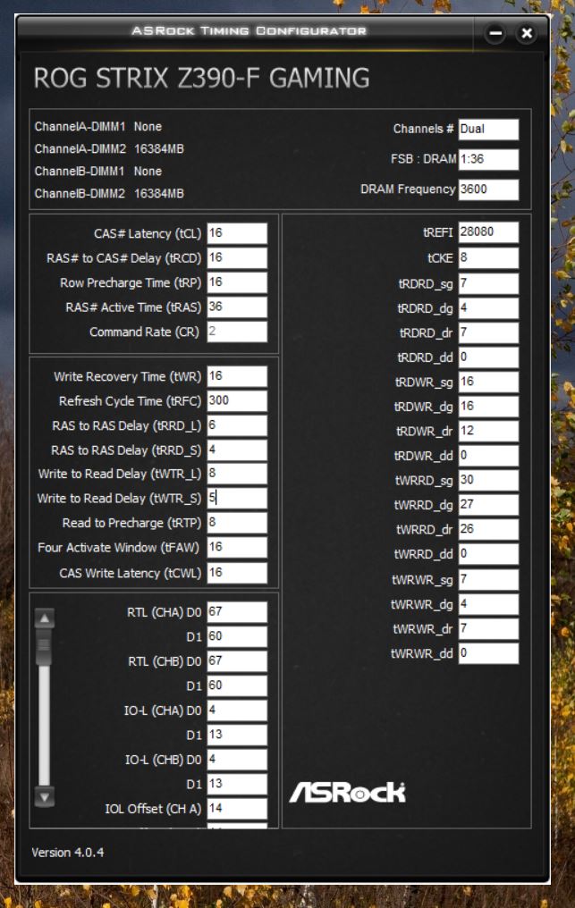
Task: Minimize the Timing Configurator window
Action: pyautogui.click(x=495, y=33)
